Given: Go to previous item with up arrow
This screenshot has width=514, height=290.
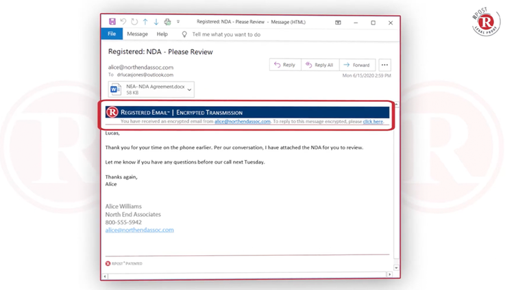Looking at the screenshot, I should pyautogui.click(x=145, y=22).
